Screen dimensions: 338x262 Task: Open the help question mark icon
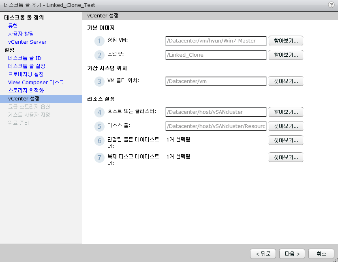(331, 5)
